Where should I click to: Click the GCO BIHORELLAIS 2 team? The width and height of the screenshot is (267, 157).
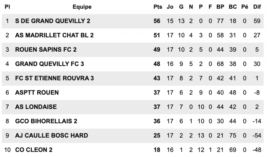pos(46,121)
